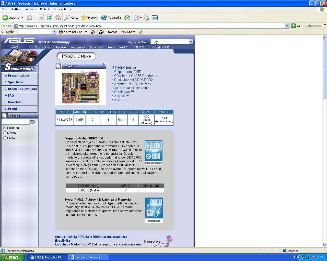Click the P5GDC Deluxe motherboard thumbnail

[81, 87]
